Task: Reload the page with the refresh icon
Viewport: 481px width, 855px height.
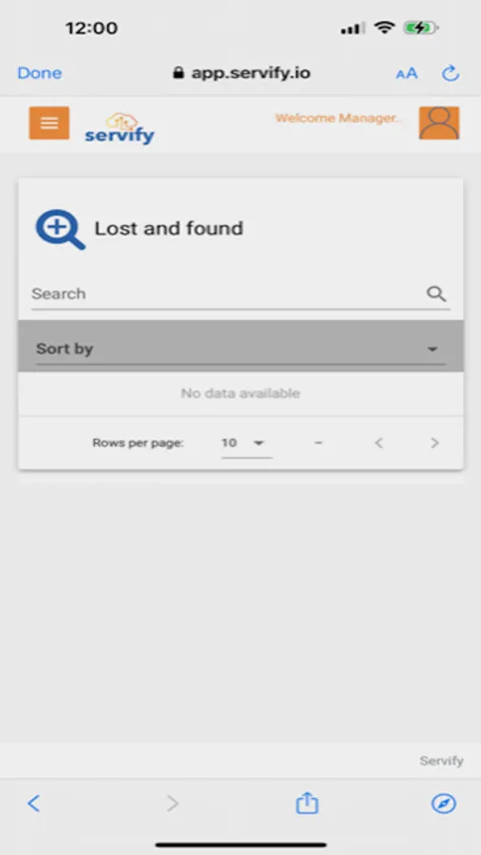Action: (x=451, y=73)
